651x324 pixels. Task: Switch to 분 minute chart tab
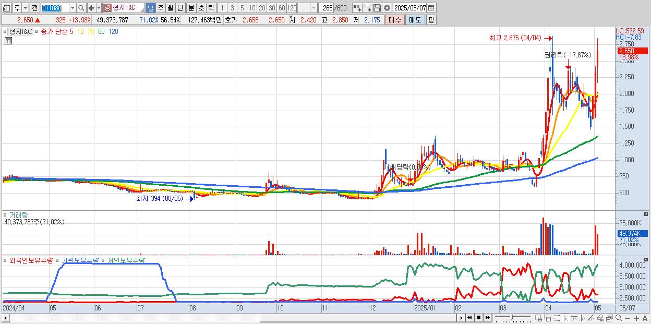[191, 8]
